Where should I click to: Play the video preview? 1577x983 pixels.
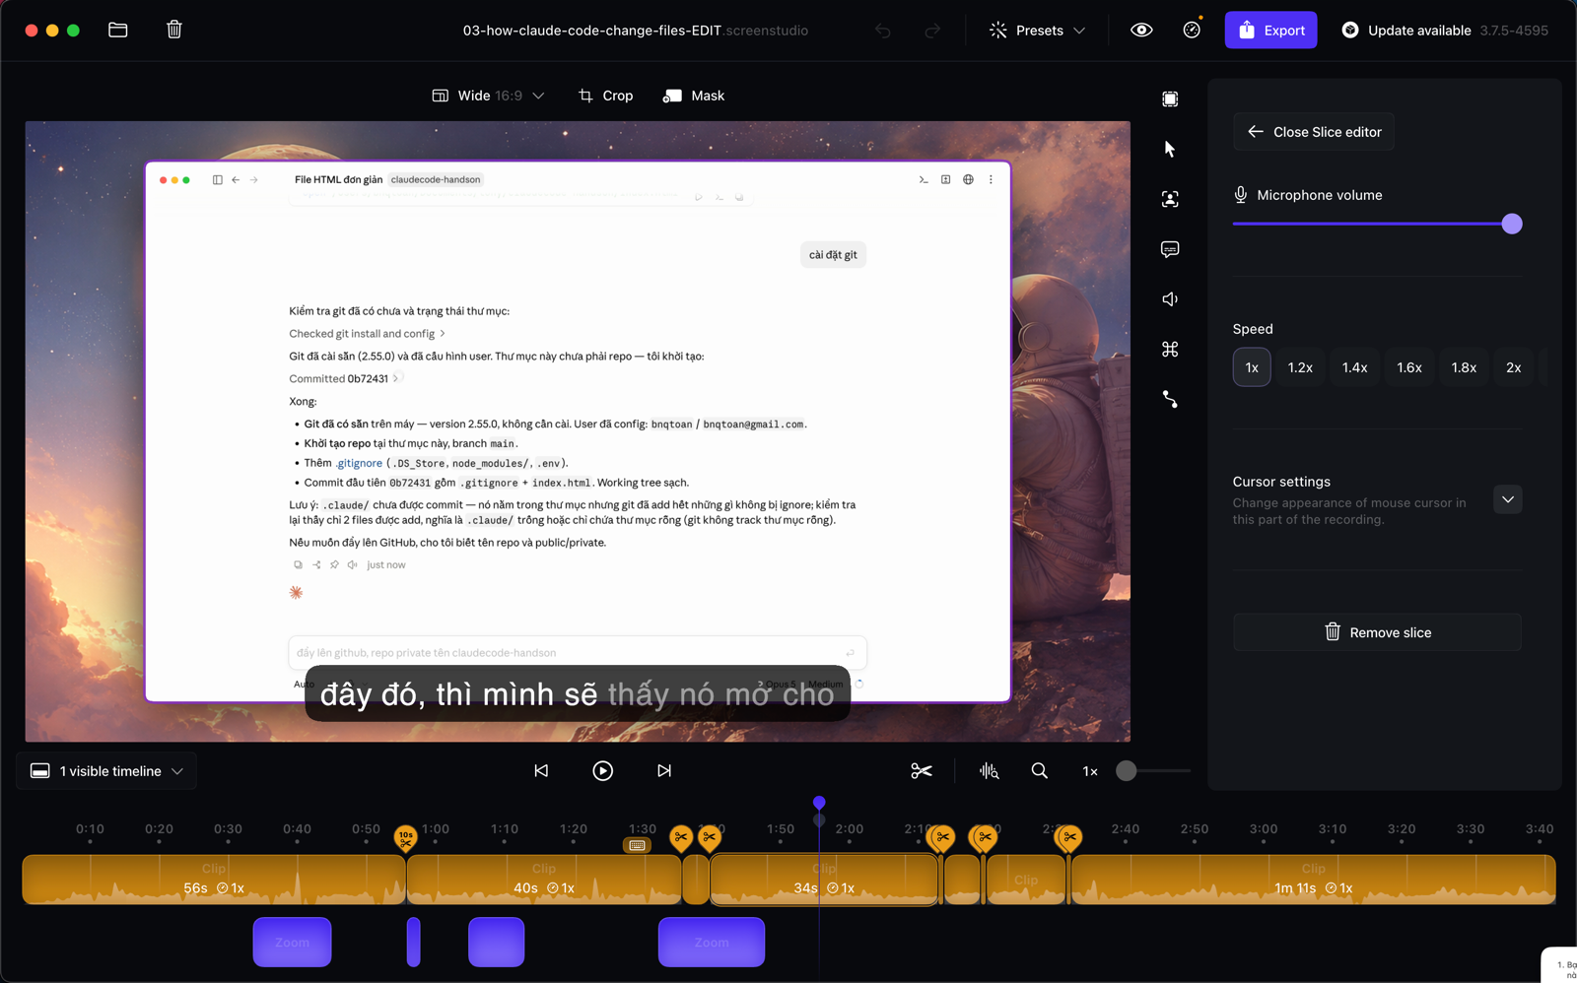603,771
